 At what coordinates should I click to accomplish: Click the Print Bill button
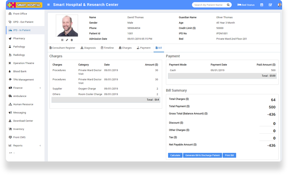pos(230,155)
